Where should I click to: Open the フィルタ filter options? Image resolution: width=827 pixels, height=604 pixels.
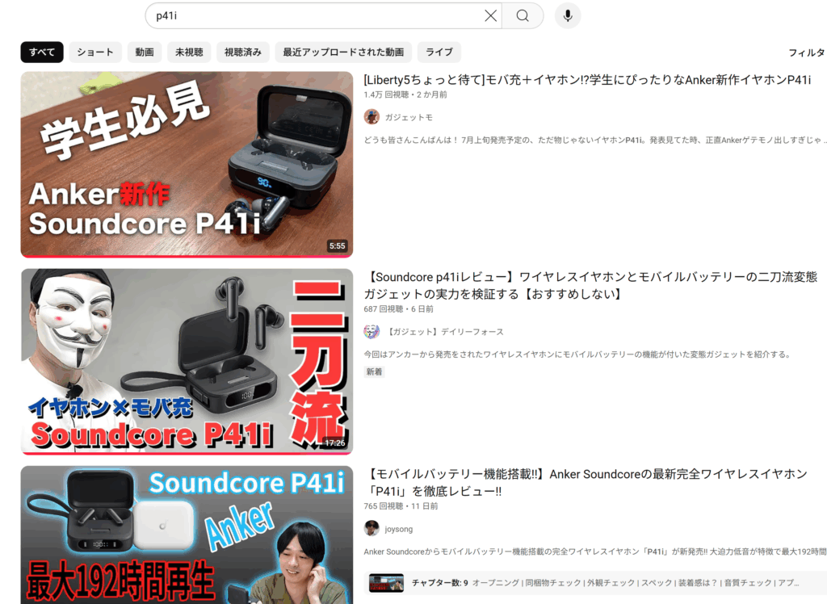click(x=807, y=52)
